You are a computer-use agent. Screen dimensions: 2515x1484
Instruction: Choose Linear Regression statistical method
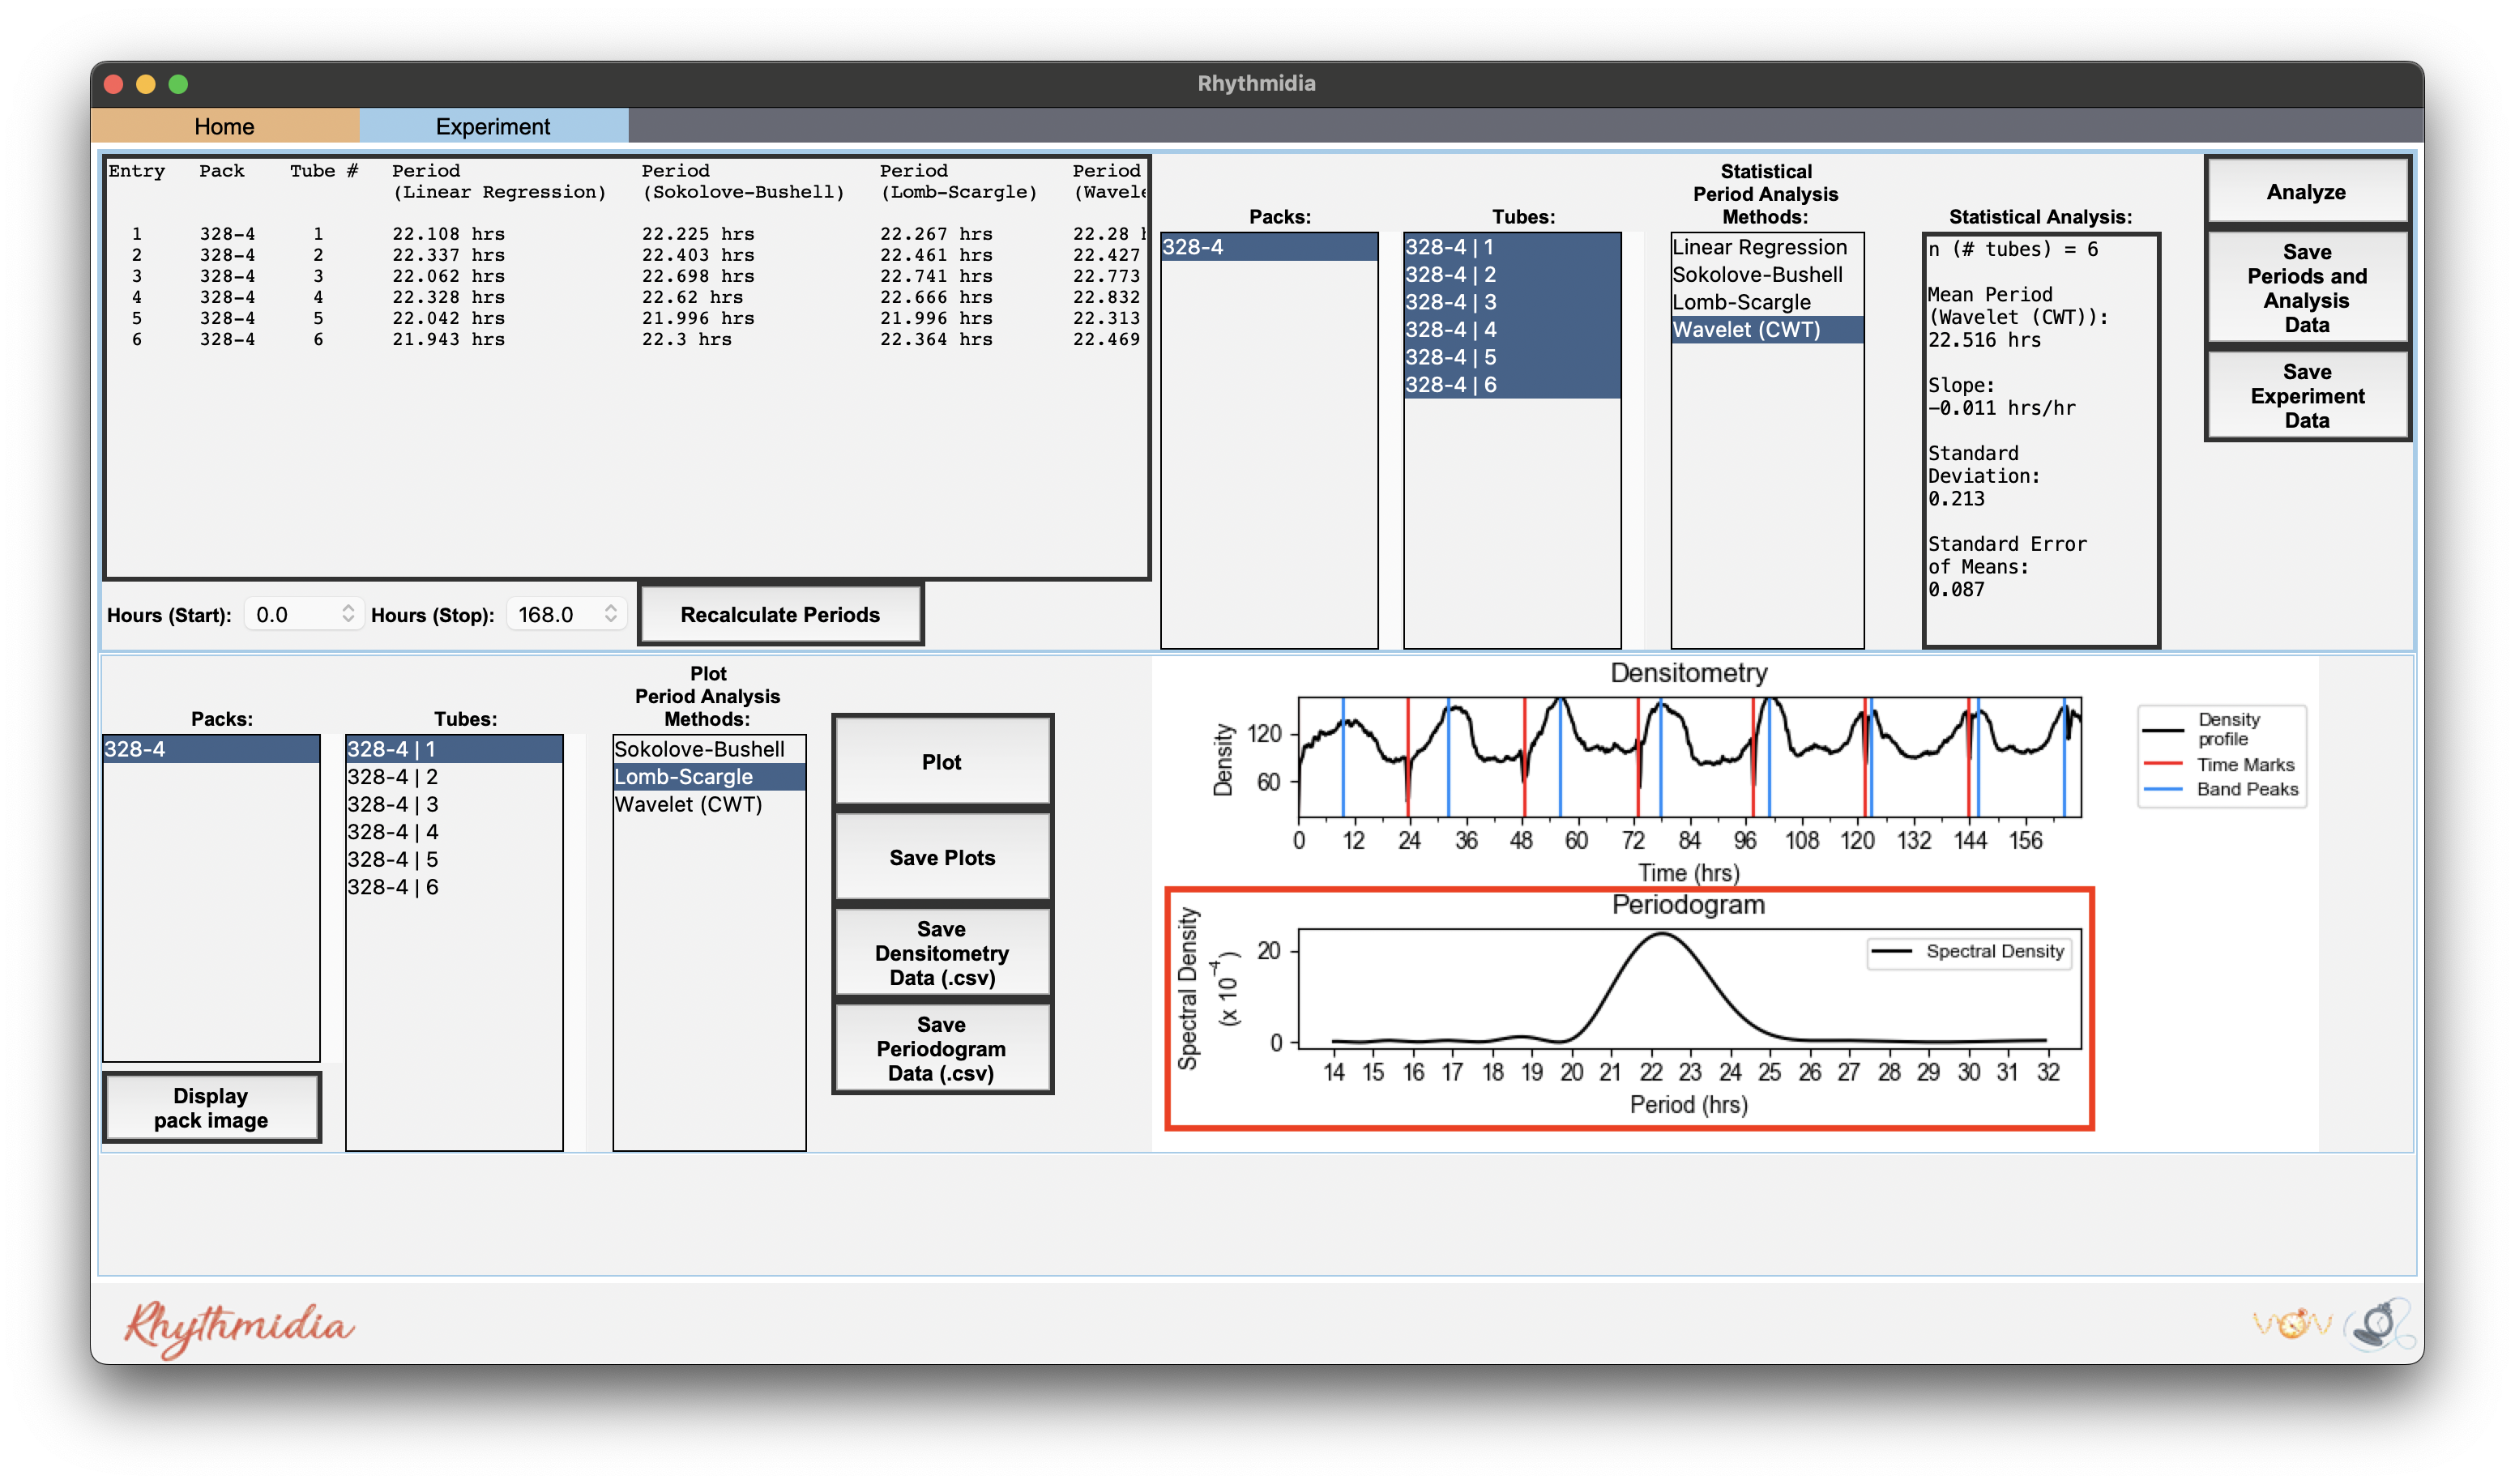(x=1766, y=246)
